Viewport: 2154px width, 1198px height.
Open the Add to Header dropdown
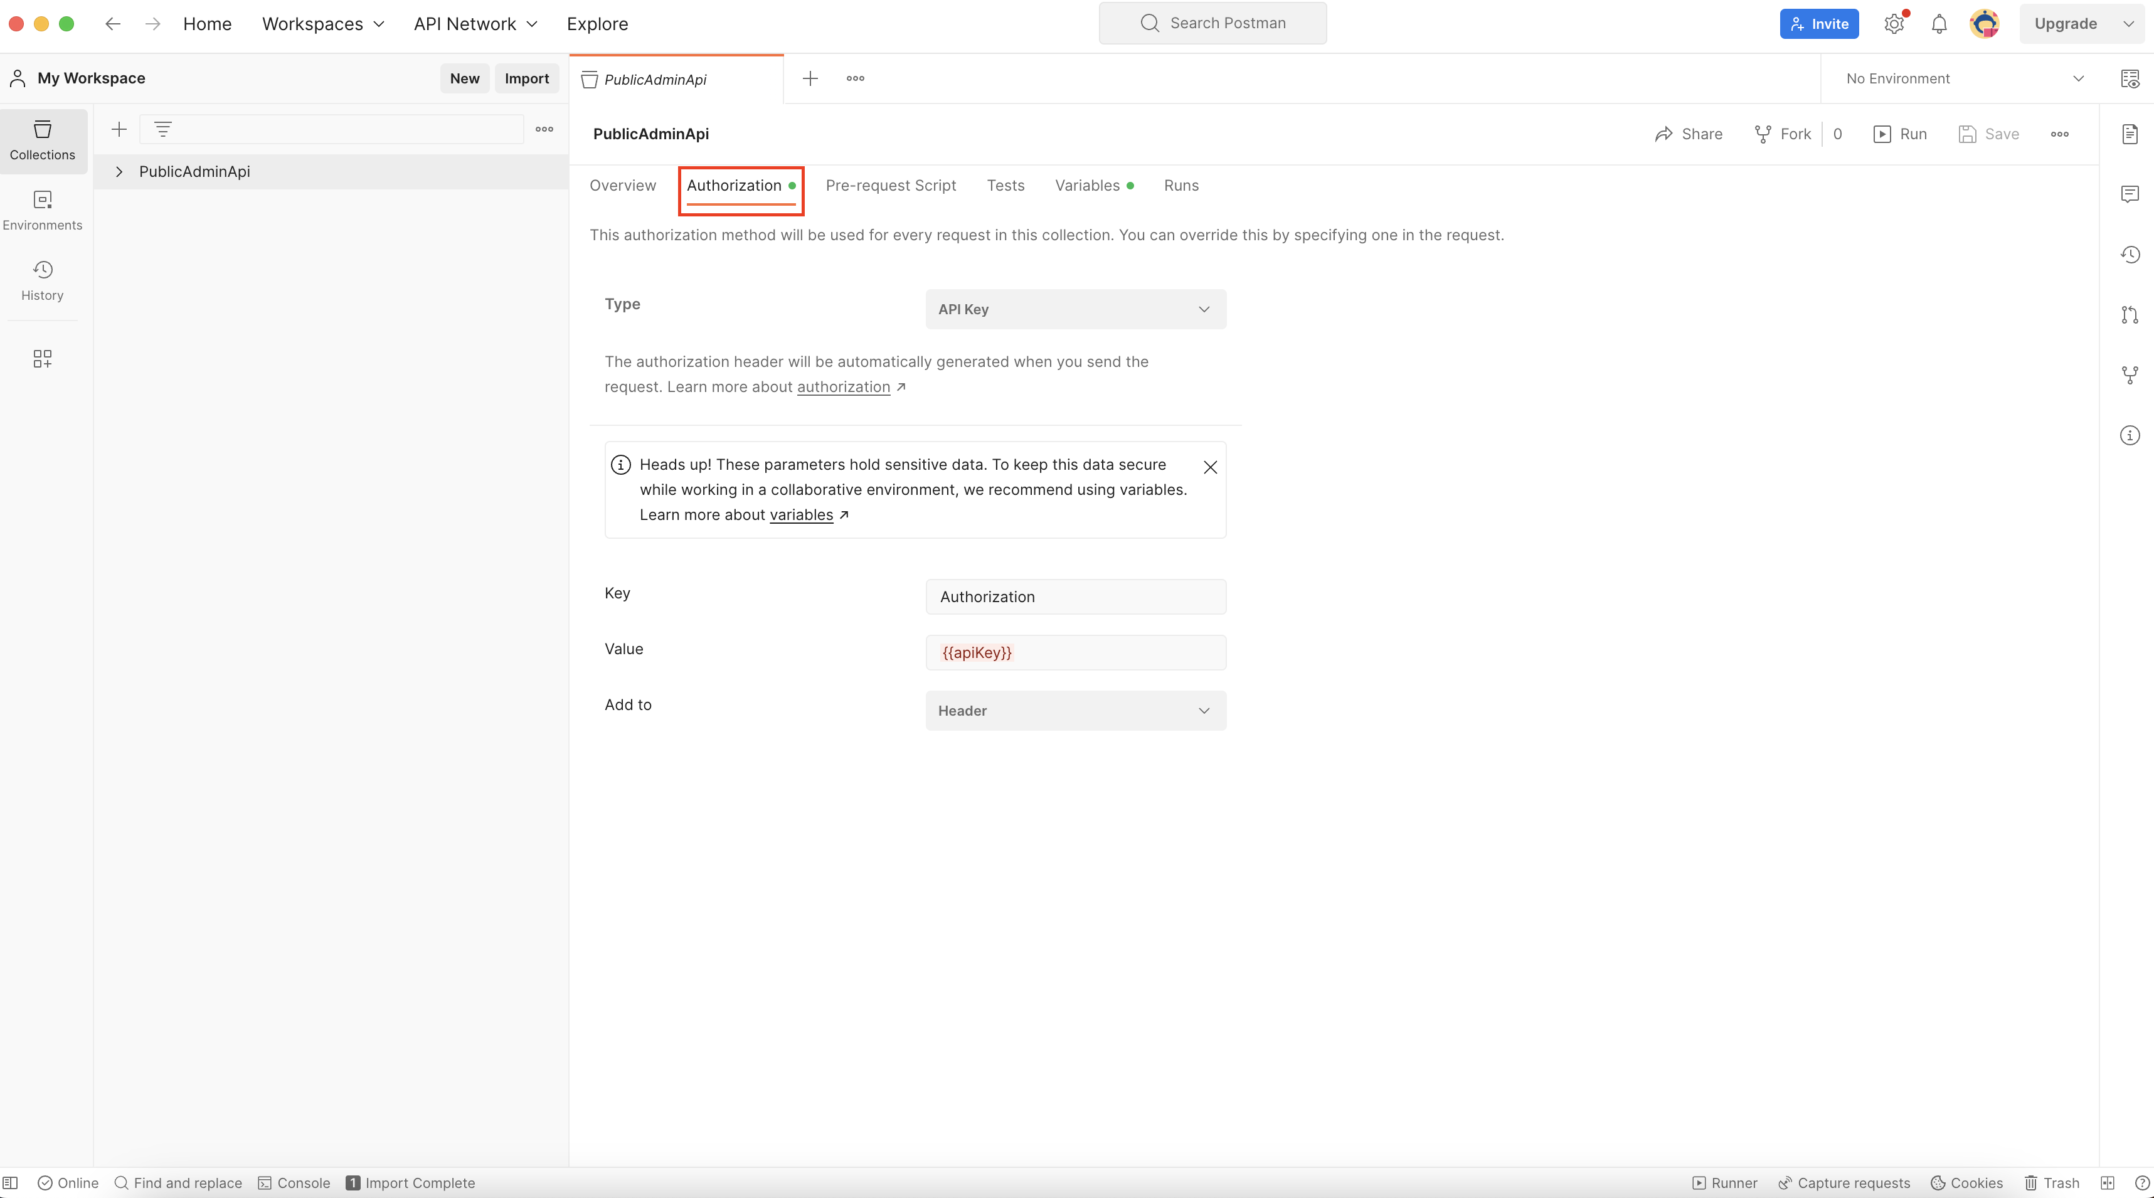1075,711
